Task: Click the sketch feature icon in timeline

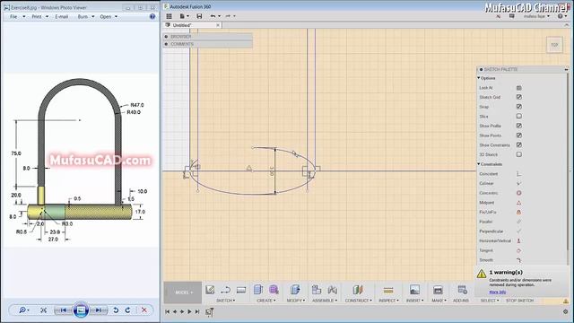Action: click(209, 311)
